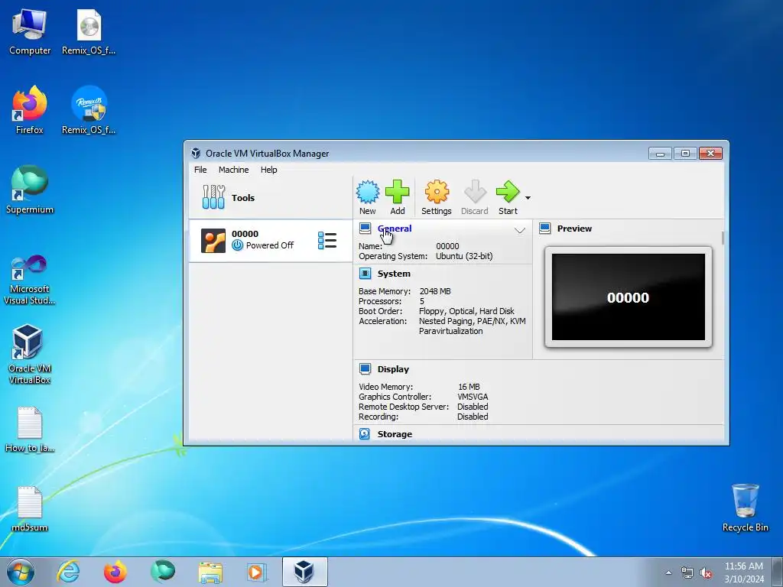Launch Supermium from the taskbar
The image size is (783, 587).
click(163, 572)
